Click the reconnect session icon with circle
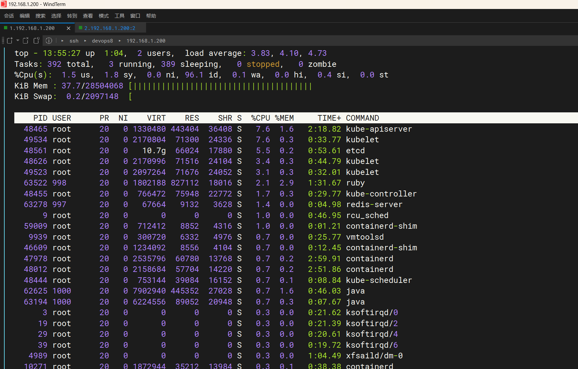The height and width of the screenshot is (369, 578). pyautogui.click(x=37, y=41)
